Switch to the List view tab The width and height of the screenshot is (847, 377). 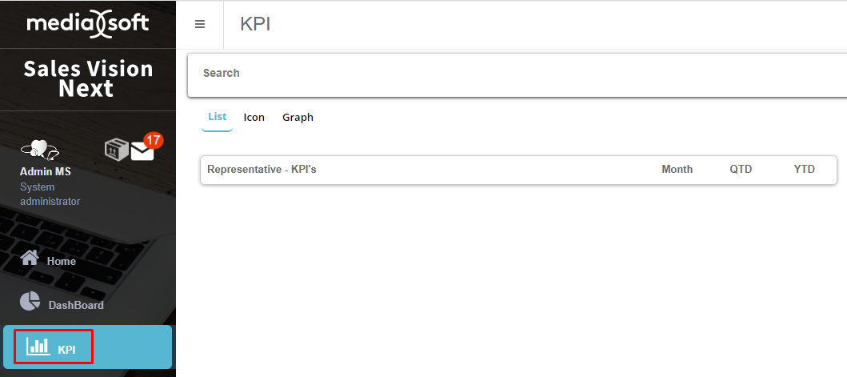[x=217, y=117]
